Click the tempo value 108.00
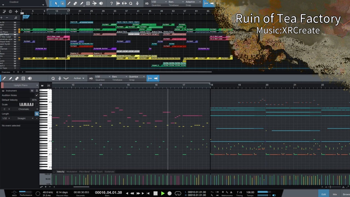 pyautogui.click(x=250, y=192)
